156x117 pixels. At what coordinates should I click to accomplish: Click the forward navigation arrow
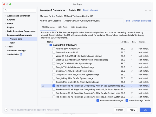point(150,10)
